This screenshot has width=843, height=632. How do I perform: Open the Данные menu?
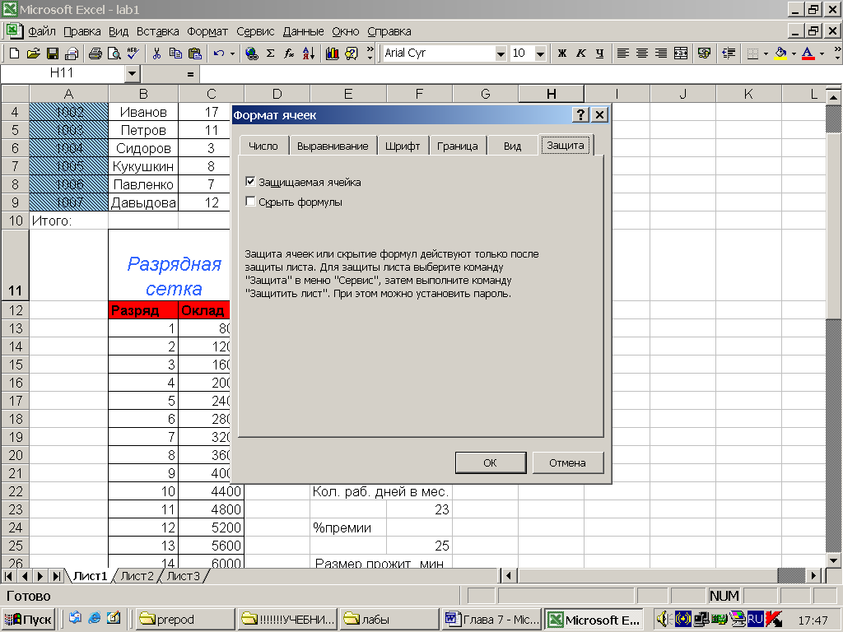pos(303,31)
